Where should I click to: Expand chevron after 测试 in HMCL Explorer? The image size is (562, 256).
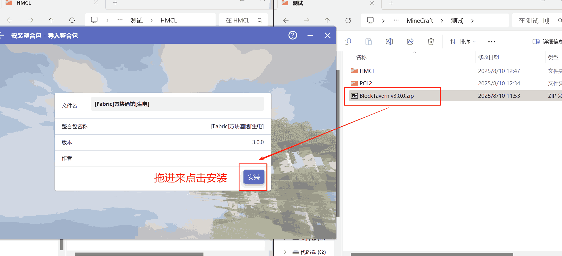click(x=151, y=20)
